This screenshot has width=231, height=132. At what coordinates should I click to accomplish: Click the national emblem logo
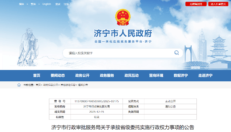tap(123, 17)
